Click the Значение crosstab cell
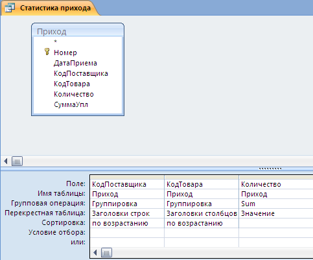The image size is (313, 260). (x=276, y=213)
